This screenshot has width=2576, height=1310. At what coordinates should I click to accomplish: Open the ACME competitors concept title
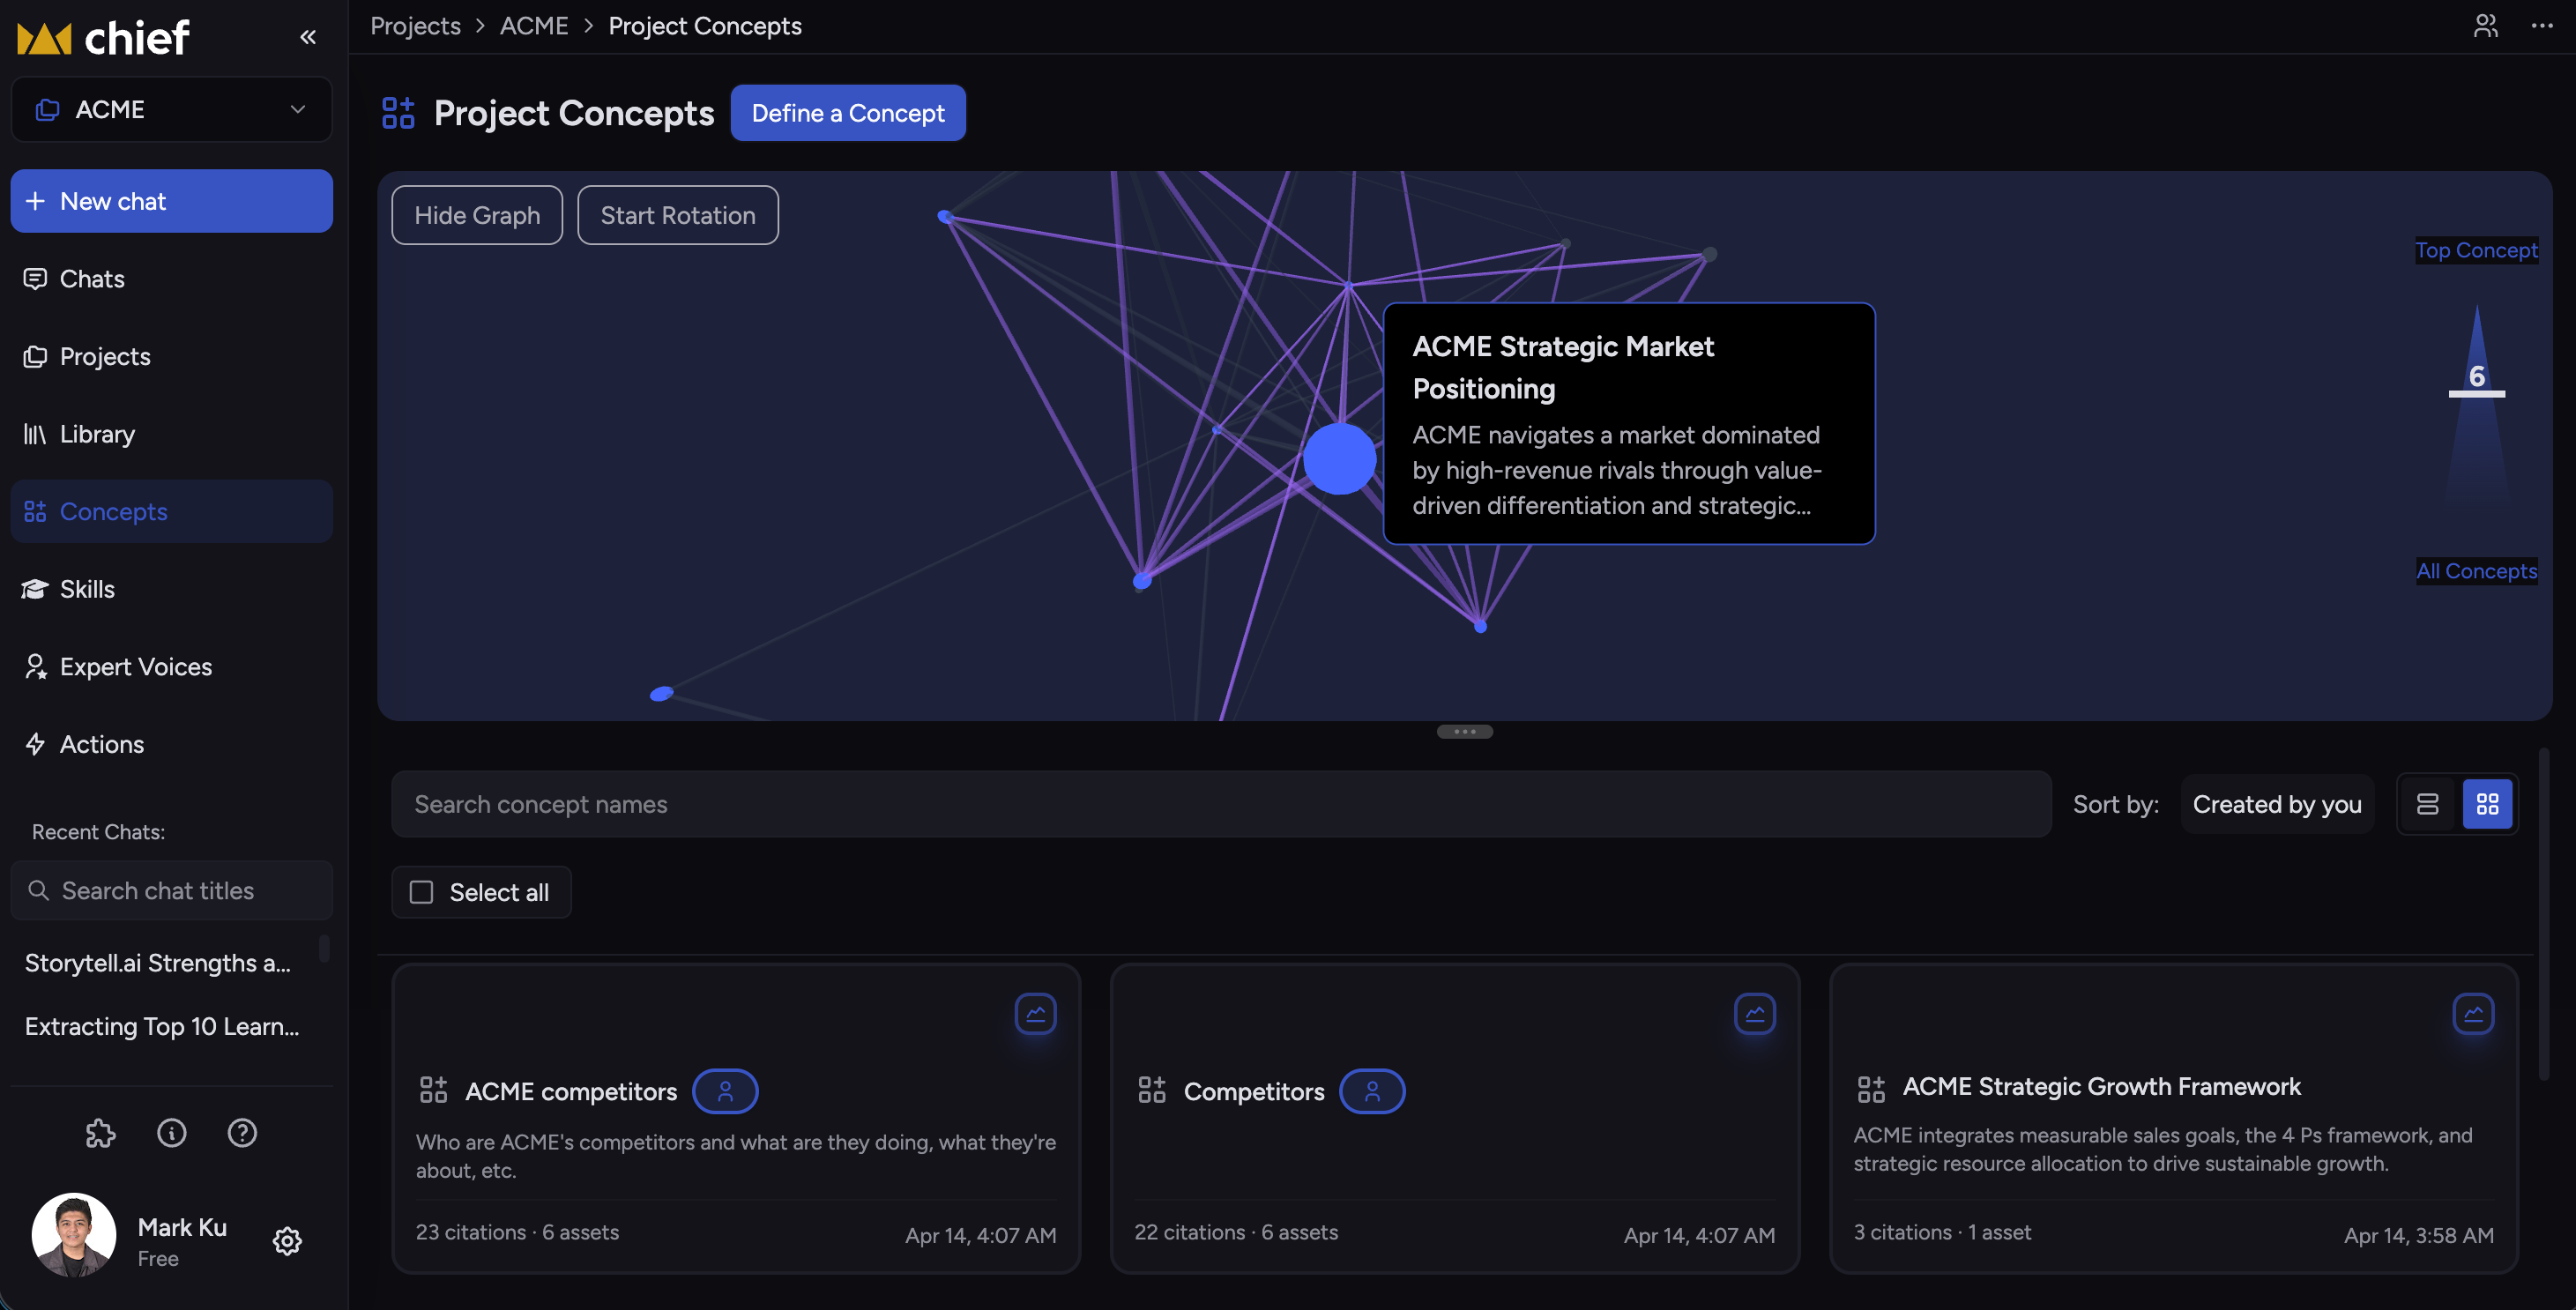[x=571, y=1091]
